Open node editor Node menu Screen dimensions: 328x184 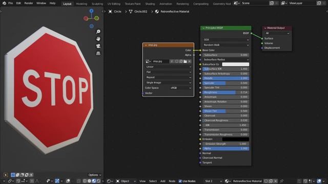(x=172, y=181)
